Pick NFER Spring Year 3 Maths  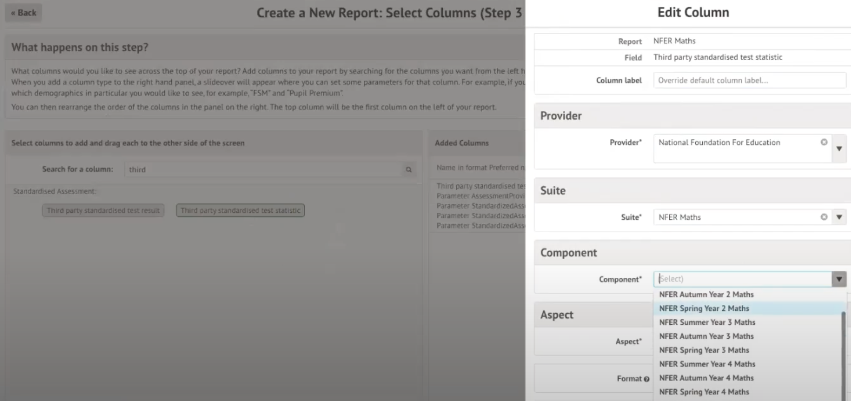pos(704,350)
